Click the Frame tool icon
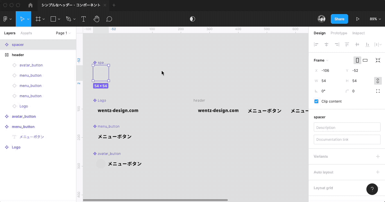This screenshot has height=202, width=385. (38, 19)
